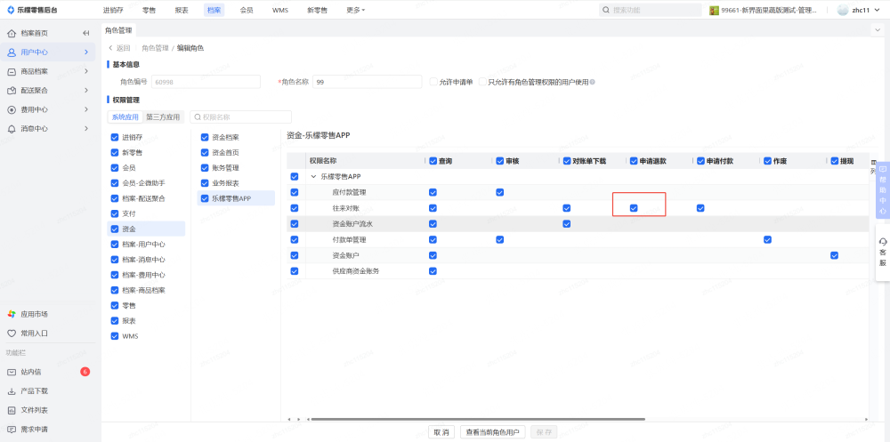This screenshot has width=890, height=442.
Task: Uncheck the 支付 permission checkbox
Action: click(x=115, y=213)
